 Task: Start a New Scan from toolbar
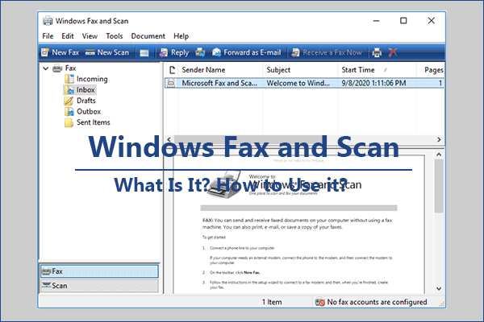[107, 52]
